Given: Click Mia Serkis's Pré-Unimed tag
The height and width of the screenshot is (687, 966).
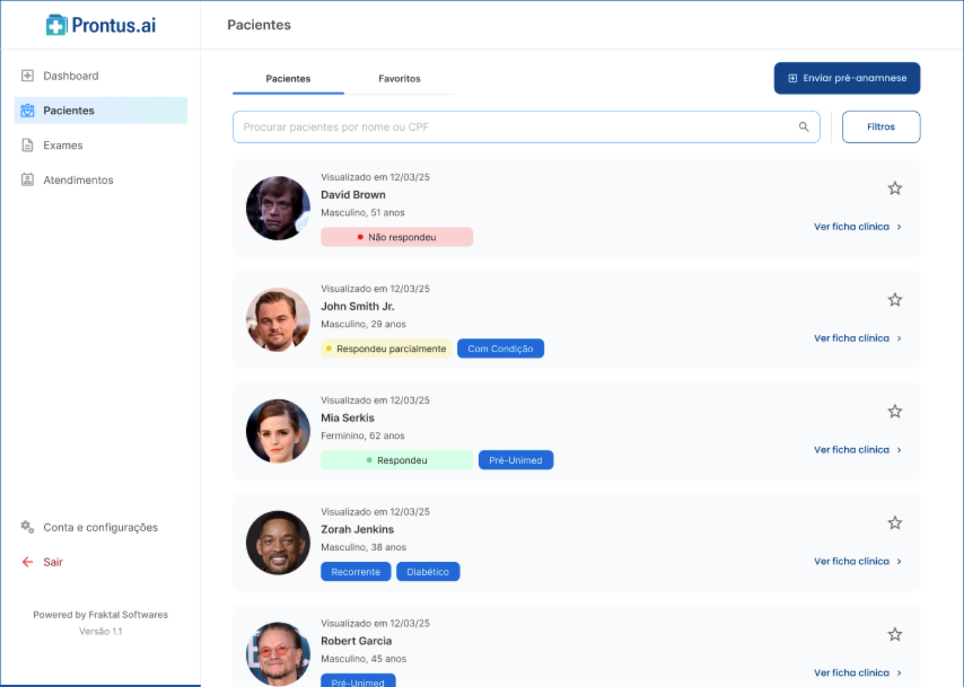Looking at the screenshot, I should 516,460.
